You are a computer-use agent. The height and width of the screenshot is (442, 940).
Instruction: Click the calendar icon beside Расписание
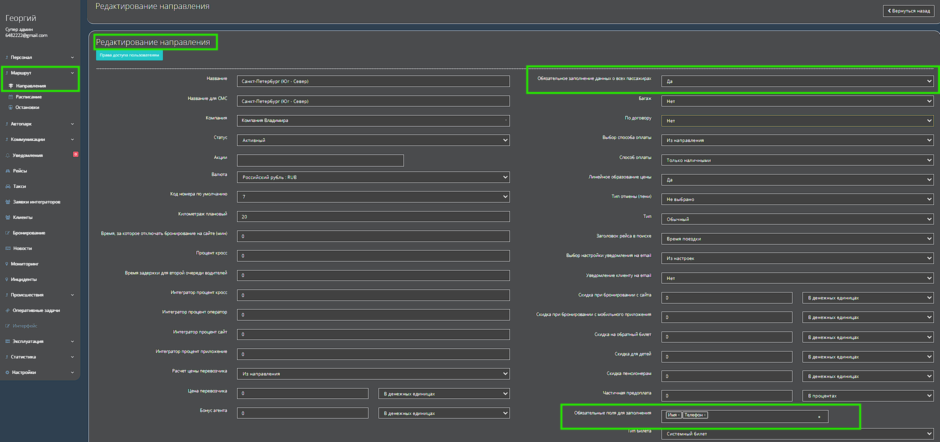(x=10, y=97)
